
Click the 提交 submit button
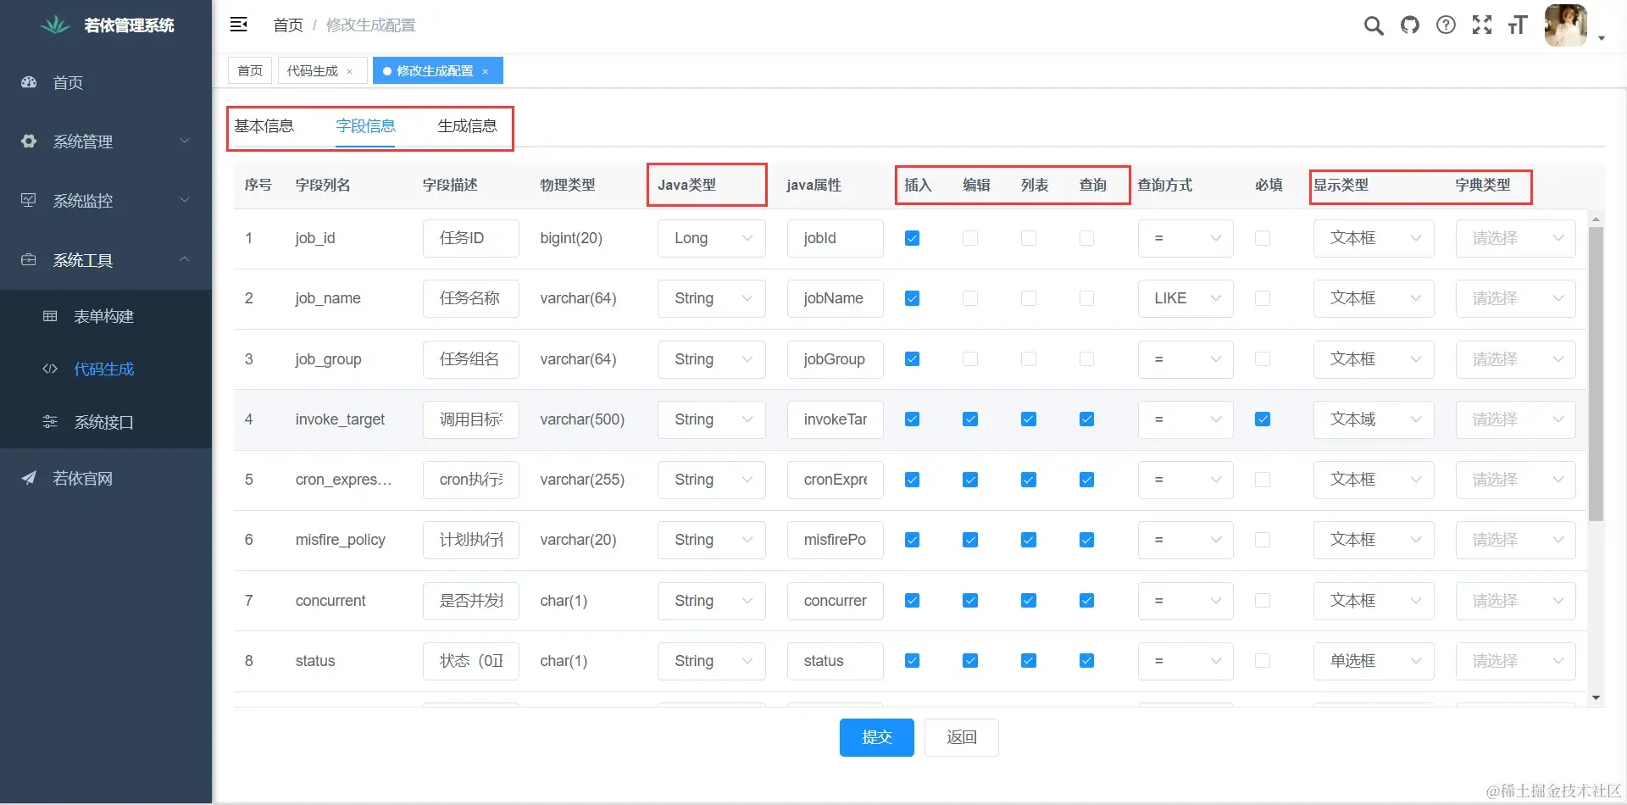tap(876, 737)
